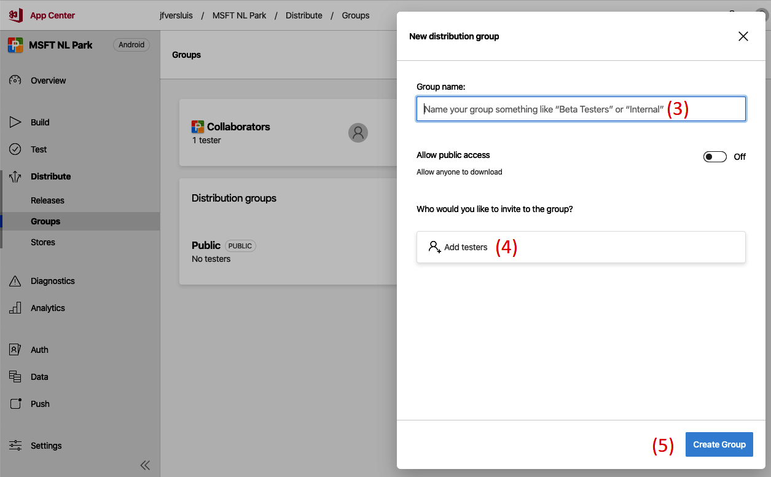Screen dimensions: 771x477
Task: Open the Public distribution group
Action: point(206,245)
